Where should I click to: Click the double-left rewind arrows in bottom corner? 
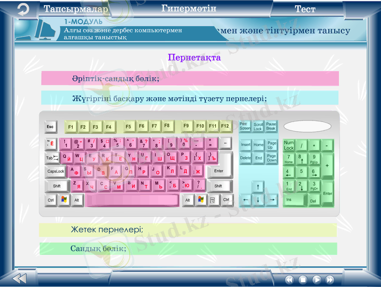tap(19, 278)
